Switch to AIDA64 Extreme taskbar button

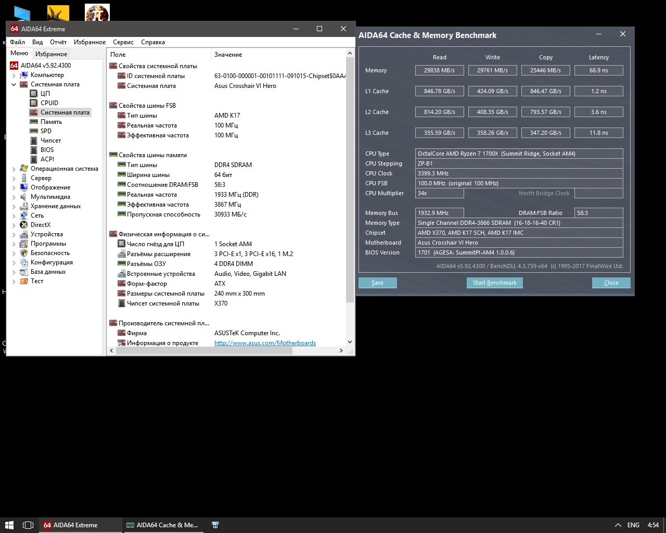tap(81, 525)
